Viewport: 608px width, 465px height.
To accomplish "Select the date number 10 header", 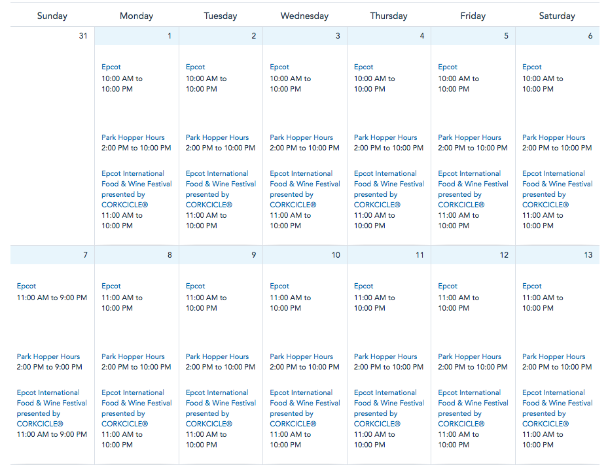I will coord(336,255).
